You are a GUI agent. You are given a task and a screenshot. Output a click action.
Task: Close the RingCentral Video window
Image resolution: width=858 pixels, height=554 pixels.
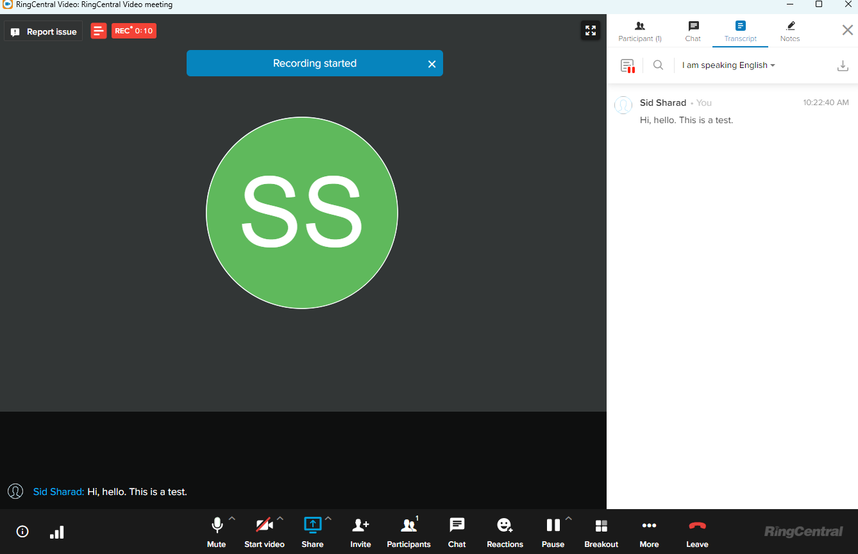click(848, 4)
